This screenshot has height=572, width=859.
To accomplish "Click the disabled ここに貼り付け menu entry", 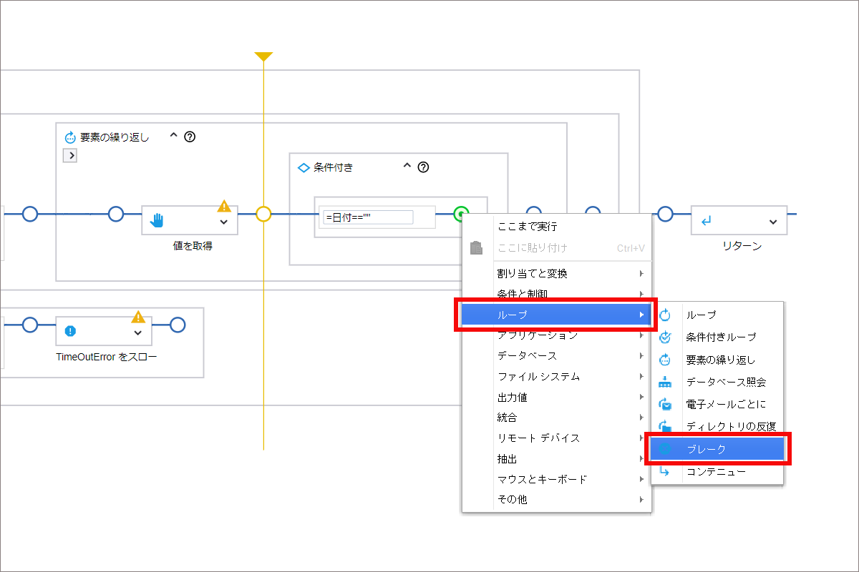I will point(557,248).
